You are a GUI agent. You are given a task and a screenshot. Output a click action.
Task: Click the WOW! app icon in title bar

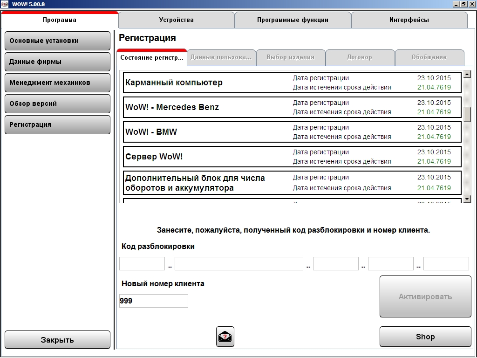[x=5, y=4]
